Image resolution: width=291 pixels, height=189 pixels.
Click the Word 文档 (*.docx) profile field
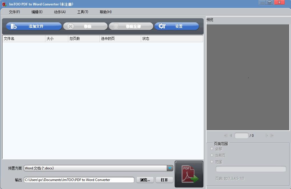tap(95, 168)
